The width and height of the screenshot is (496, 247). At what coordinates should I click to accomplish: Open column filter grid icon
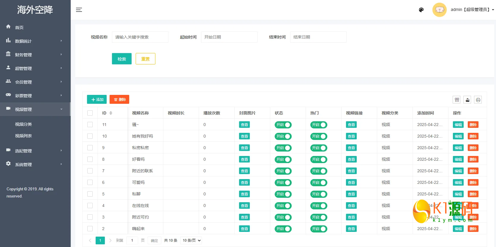[x=457, y=100]
